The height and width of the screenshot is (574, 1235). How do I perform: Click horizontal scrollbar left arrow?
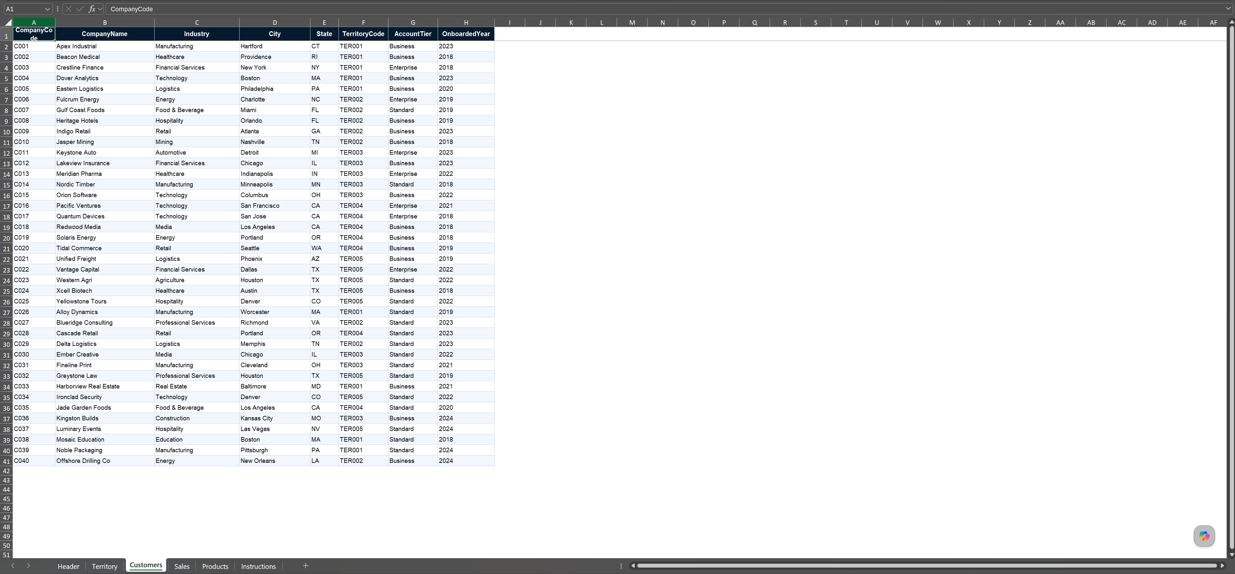[633, 566]
